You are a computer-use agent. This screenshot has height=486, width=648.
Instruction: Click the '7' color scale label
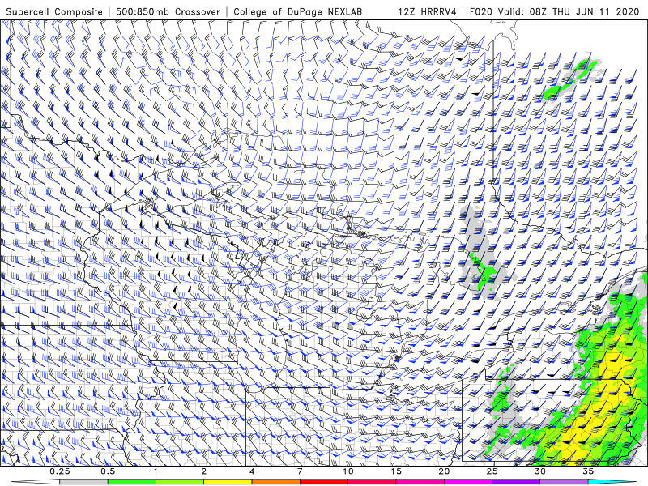[x=300, y=471]
